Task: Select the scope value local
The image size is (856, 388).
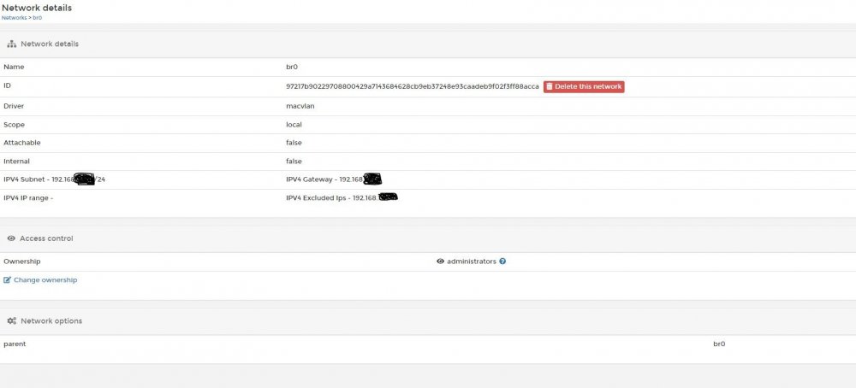Action: pos(294,125)
